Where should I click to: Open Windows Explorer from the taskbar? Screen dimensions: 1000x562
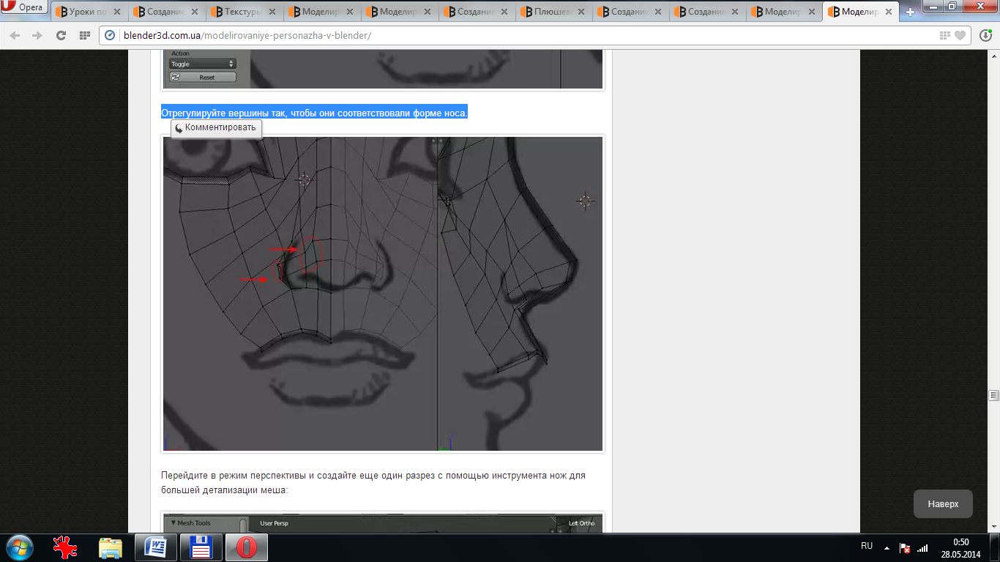coord(111,547)
